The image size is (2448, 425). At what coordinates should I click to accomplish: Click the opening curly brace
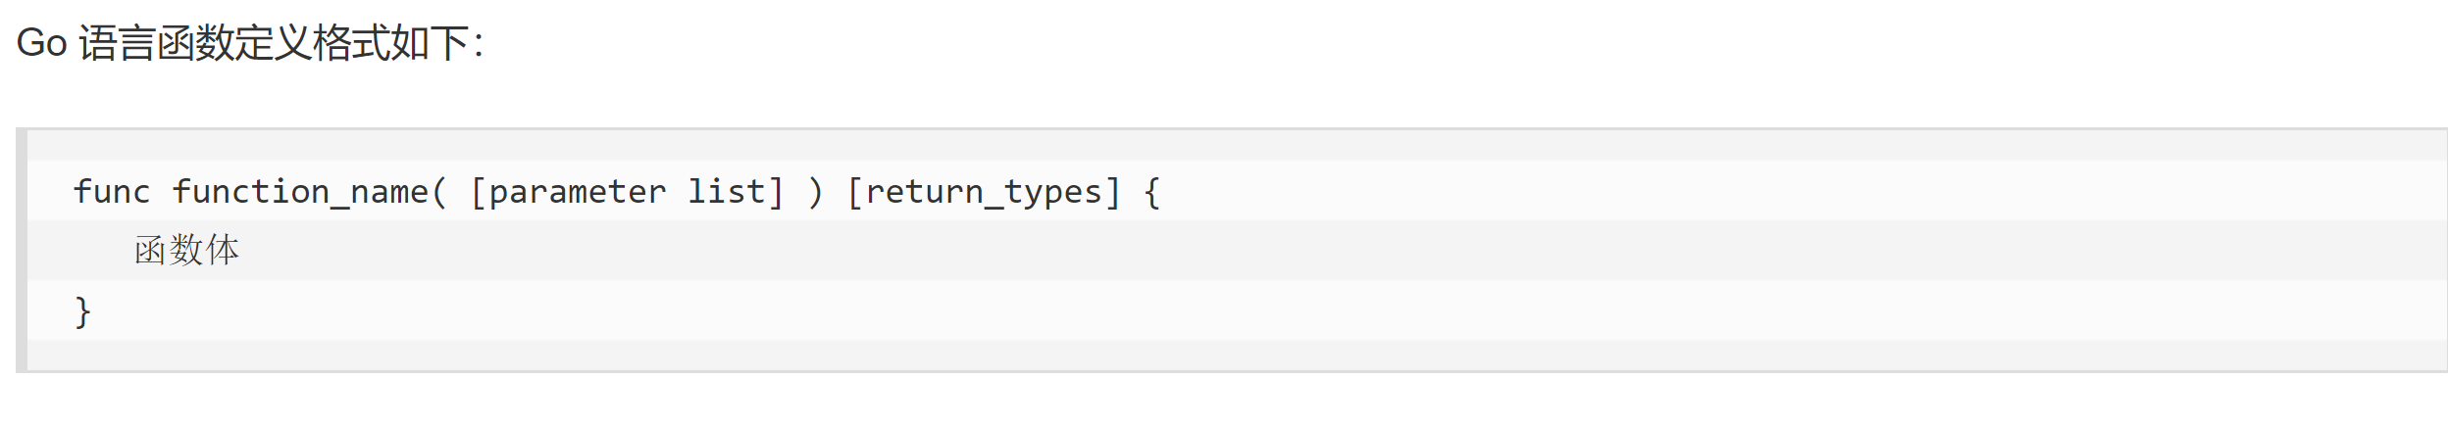(x=1152, y=192)
